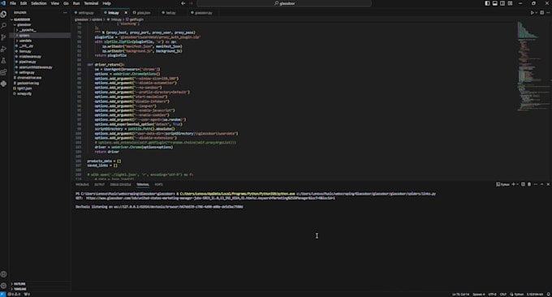Screen dimensions: 552x297
Task: Switch to the glass.json editor tab
Action: coord(143,13)
